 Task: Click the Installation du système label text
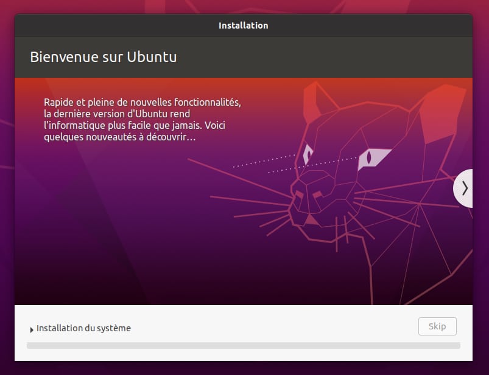(x=83, y=328)
